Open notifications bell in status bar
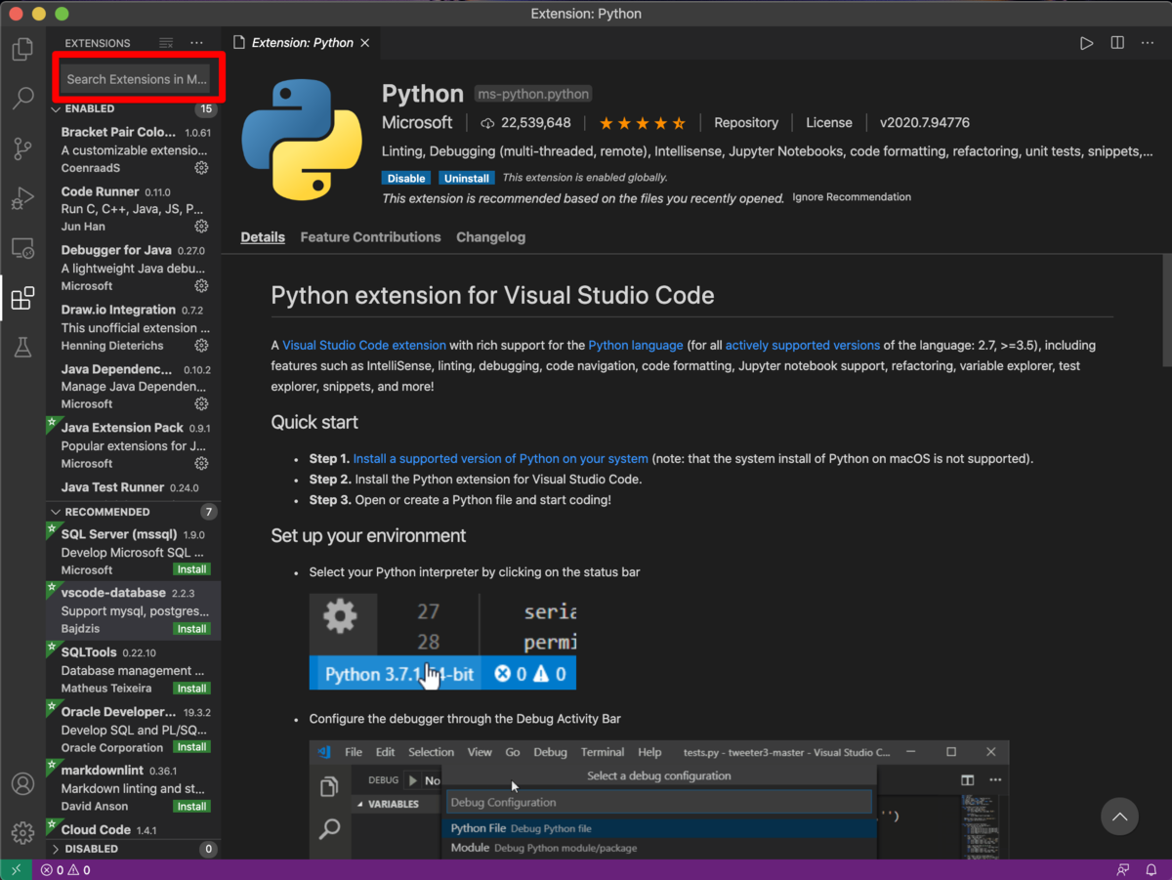 [1153, 869]
